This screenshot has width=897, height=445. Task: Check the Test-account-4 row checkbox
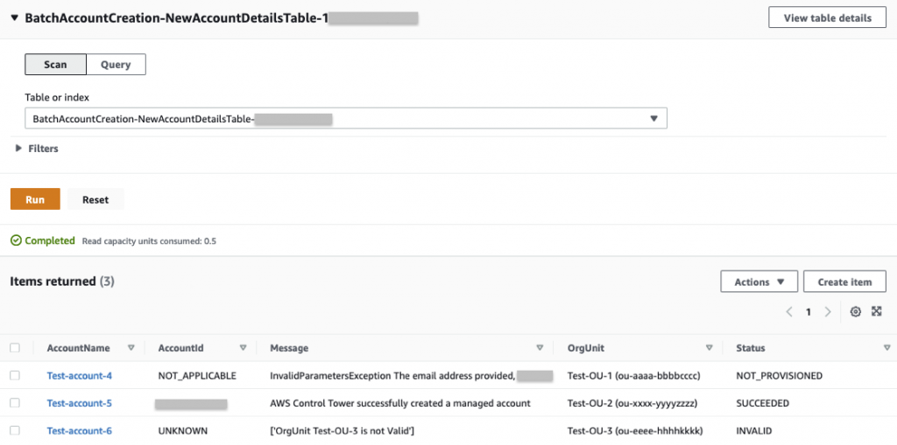pyautogui.click(x=15, y=375)
